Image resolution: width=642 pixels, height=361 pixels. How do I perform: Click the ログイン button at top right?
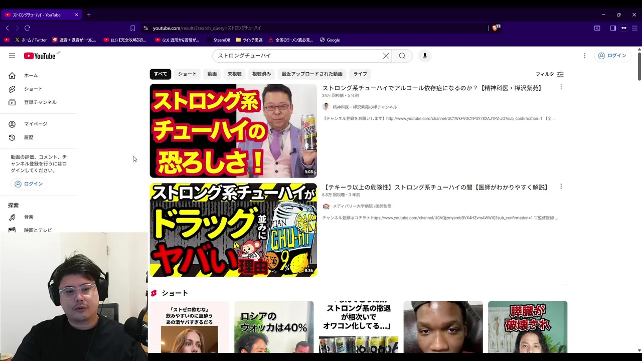pos(612,56)
